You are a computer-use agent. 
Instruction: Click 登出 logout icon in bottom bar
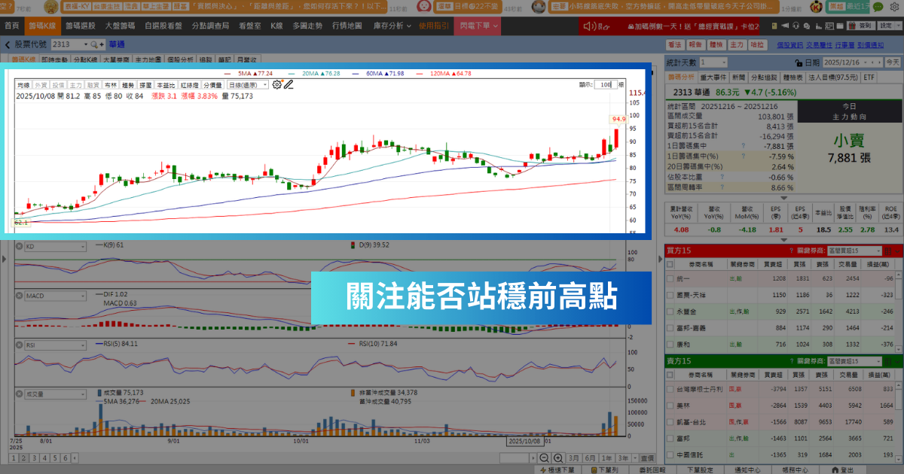(x=835, y=469)
